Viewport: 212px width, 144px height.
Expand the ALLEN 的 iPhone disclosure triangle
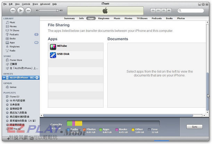[4, 78]
